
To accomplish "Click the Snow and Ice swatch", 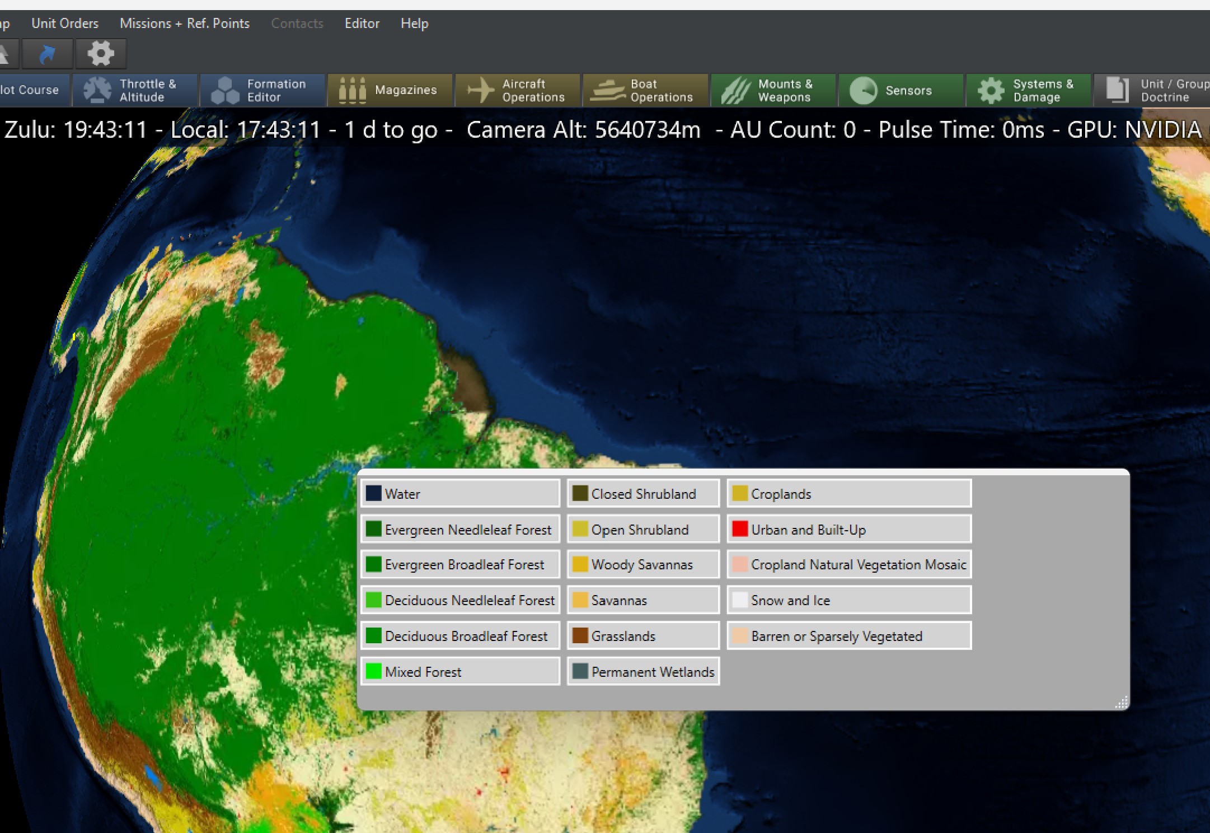I will [x=740, y=600].
